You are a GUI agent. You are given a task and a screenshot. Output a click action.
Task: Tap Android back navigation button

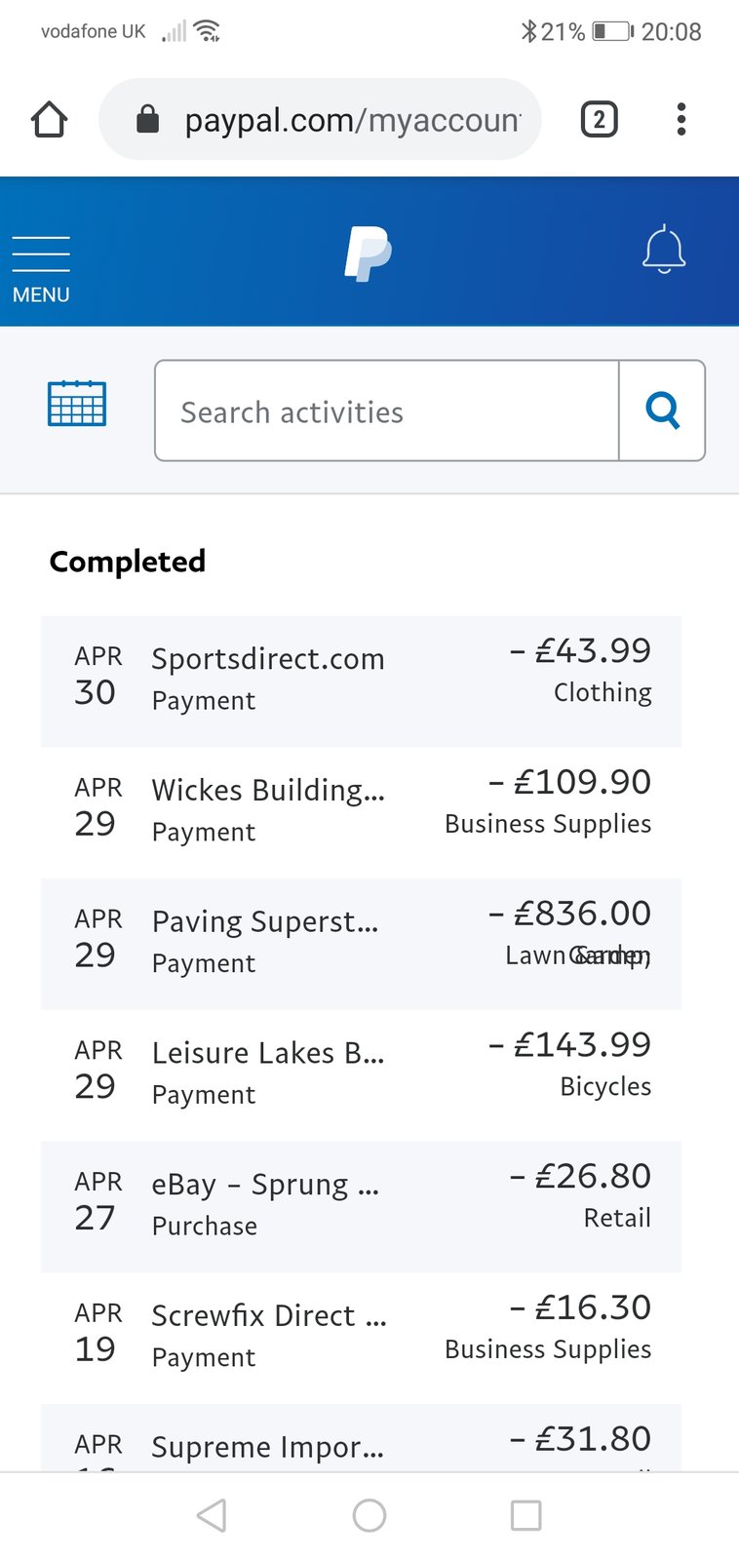coord(212,1515)
